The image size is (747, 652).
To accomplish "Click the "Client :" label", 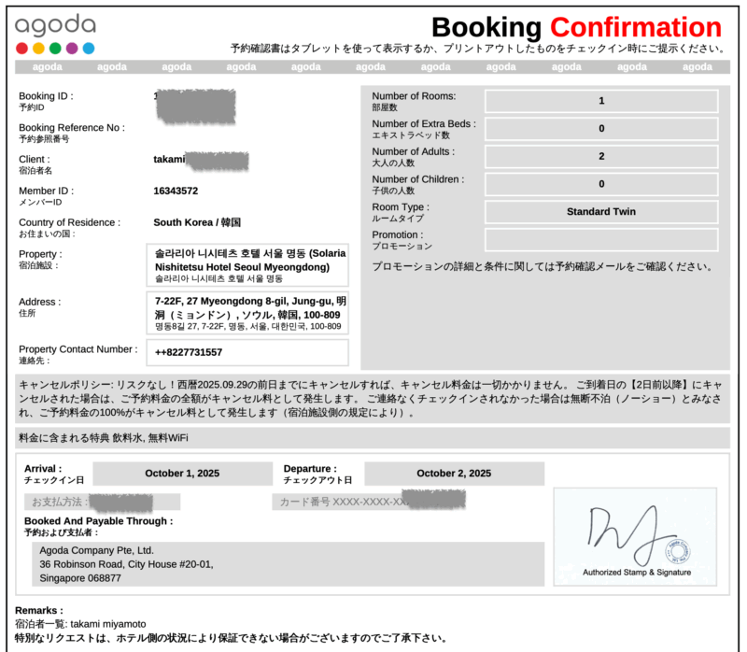I will click(35, 159).
